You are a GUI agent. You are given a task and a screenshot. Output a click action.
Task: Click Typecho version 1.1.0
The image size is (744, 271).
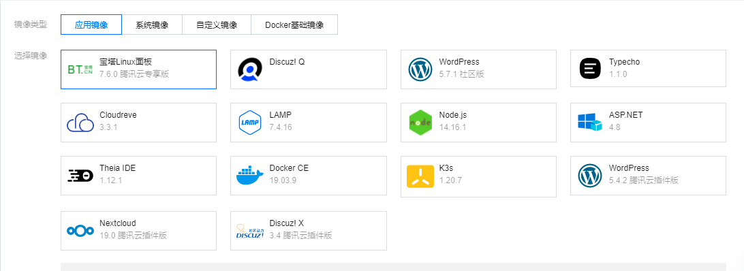click(x=618, y=74)
